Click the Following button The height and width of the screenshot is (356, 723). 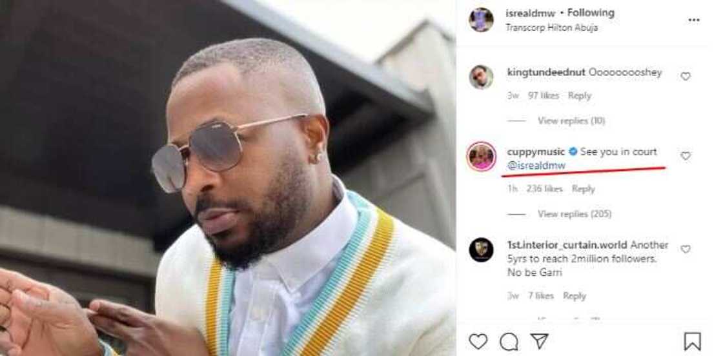point(591,13)
